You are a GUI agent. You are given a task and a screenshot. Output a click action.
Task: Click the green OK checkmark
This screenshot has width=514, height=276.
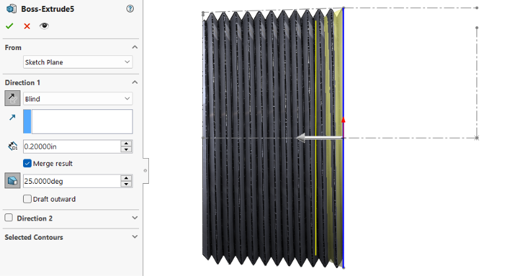(9, 26)
